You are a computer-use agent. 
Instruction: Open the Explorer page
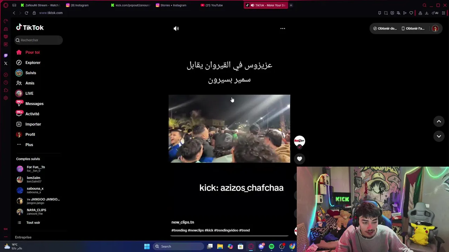coord(28,63)
